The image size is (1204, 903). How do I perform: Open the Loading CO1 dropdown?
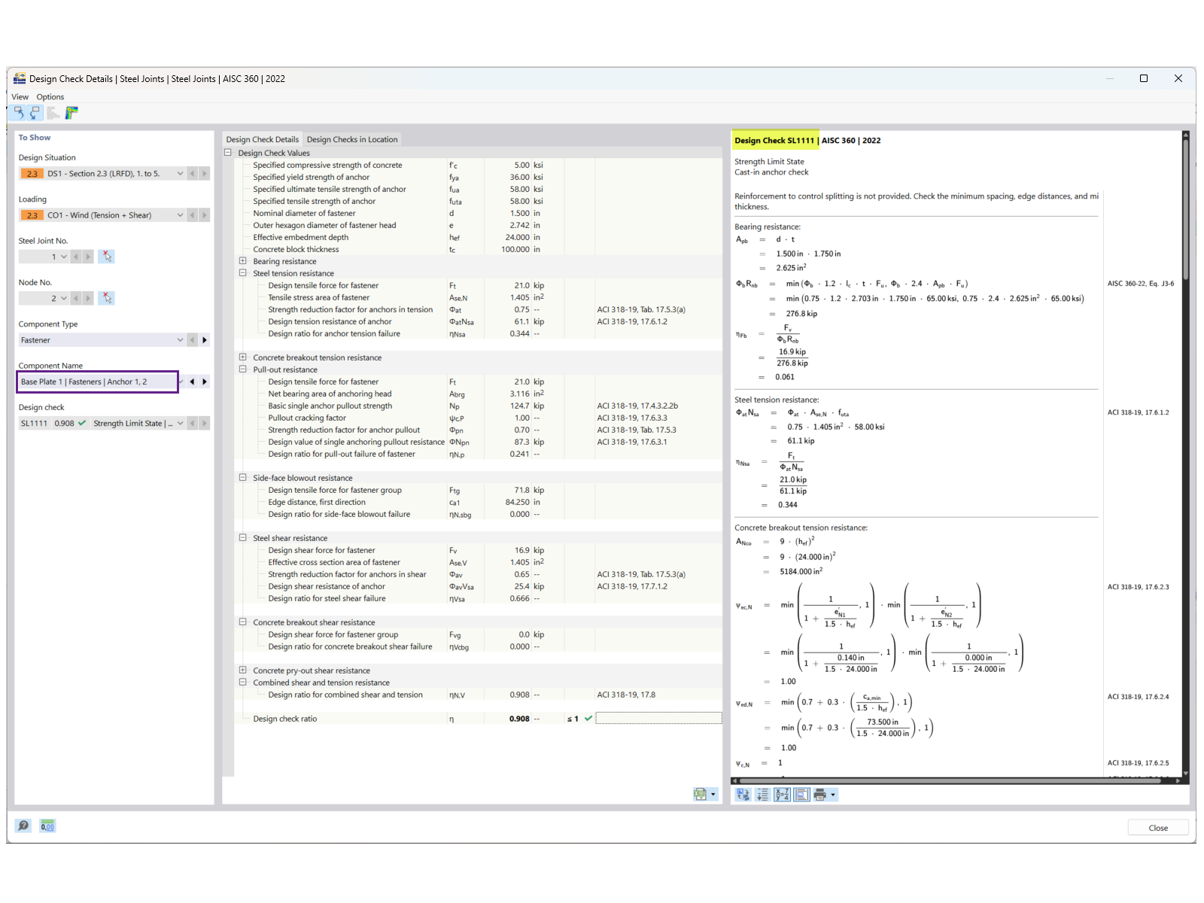tap(180, 215)
